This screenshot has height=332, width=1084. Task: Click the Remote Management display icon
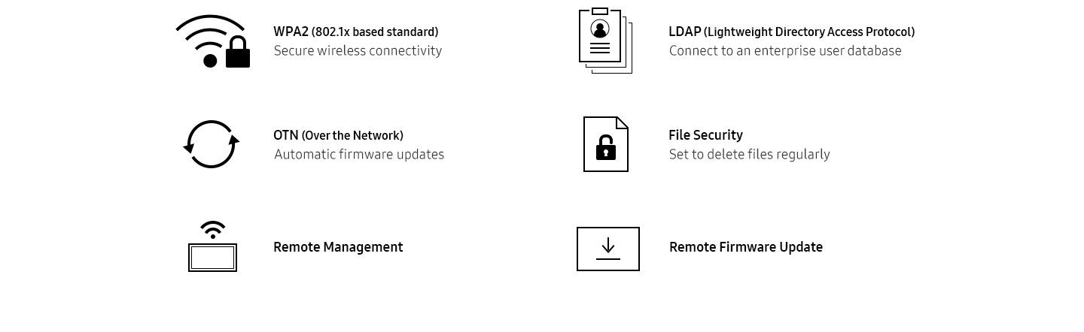212,246
